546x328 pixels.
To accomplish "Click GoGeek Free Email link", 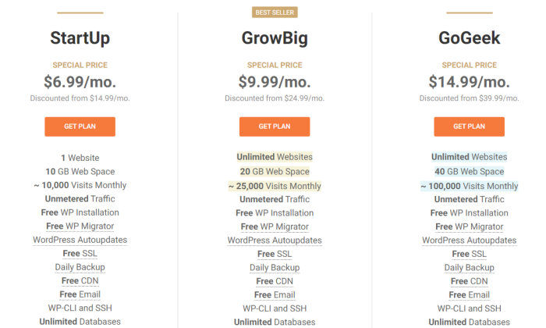I will click(x=470, y=295).
